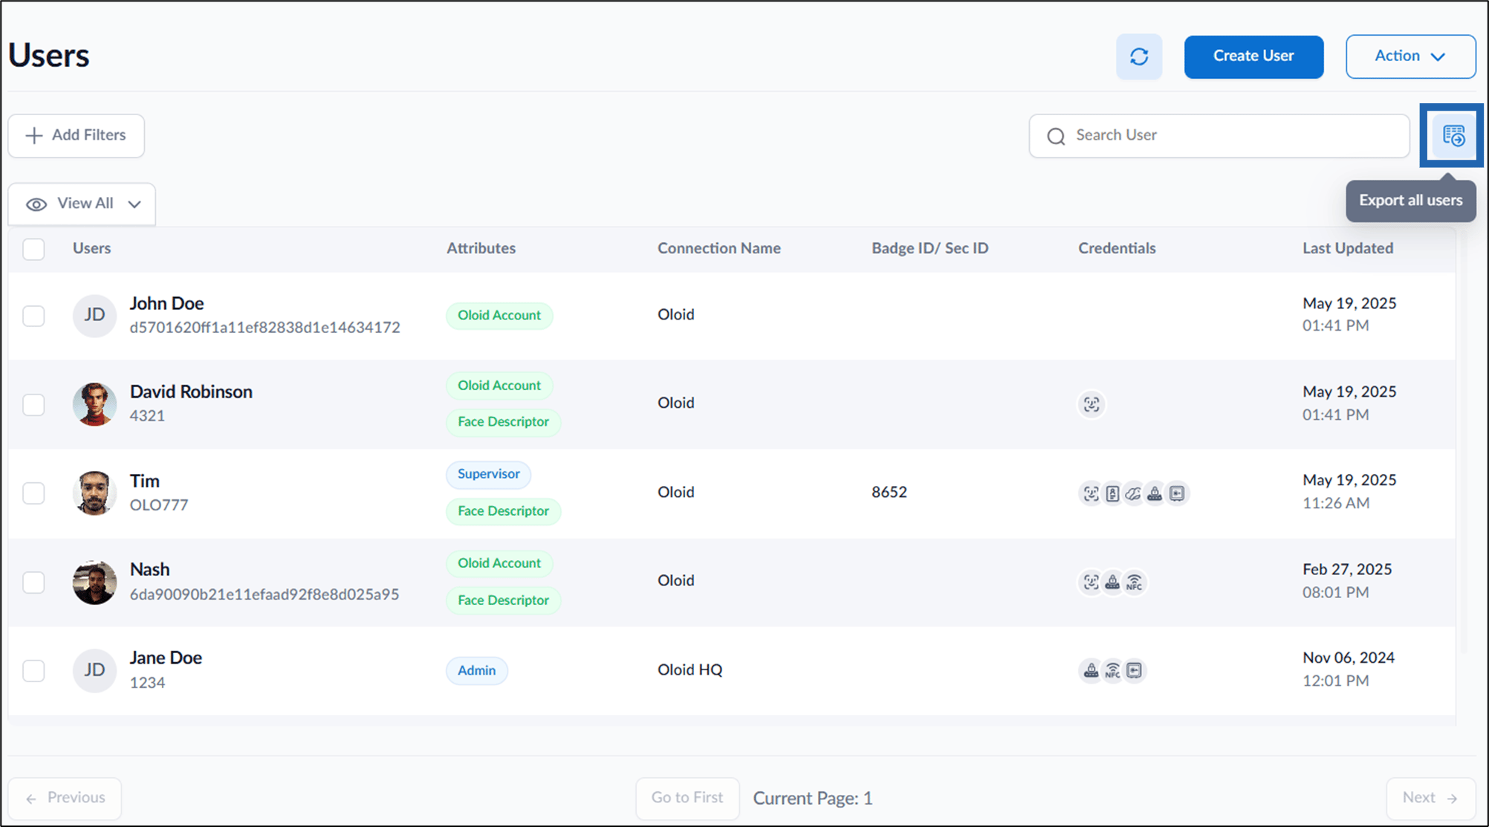Click the Last Updated column header
This screenshot has height=827, width=1489.
(1347, 248)
